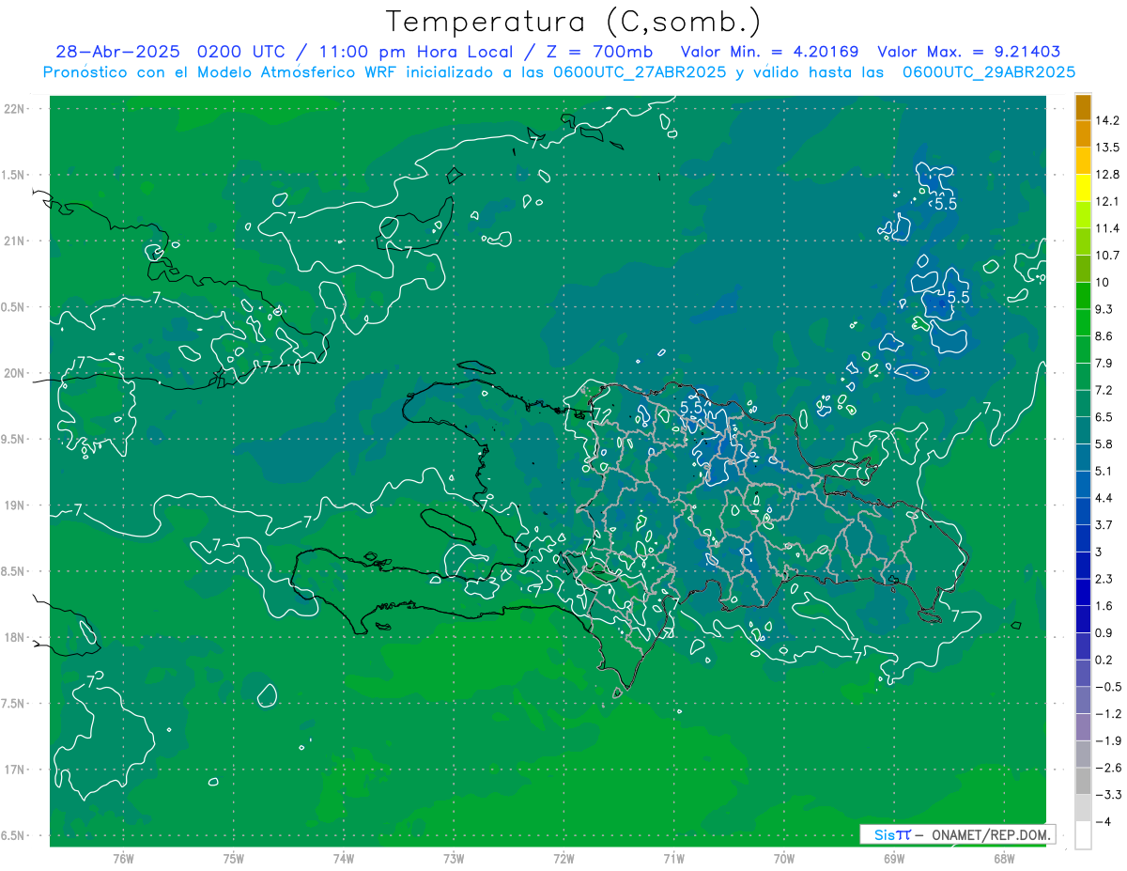Click the '68W' longitude label

1004,858
